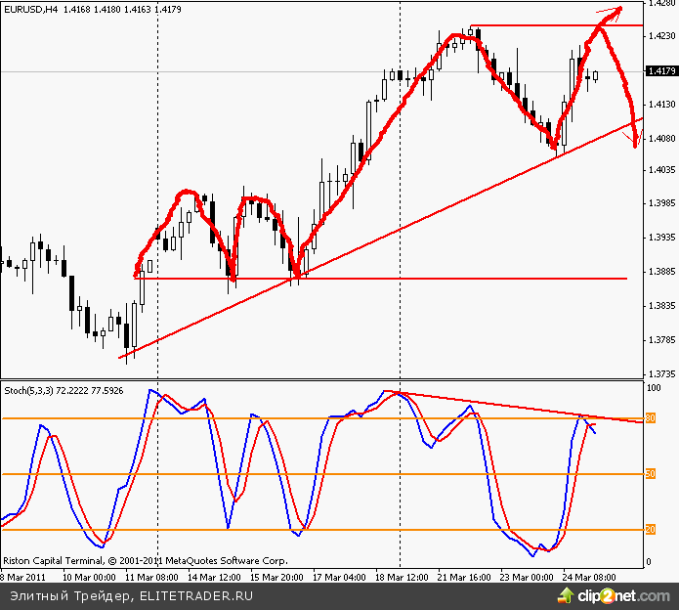Click the 1.4230 price axis label
679x610 pixels.
click(661, 36)
